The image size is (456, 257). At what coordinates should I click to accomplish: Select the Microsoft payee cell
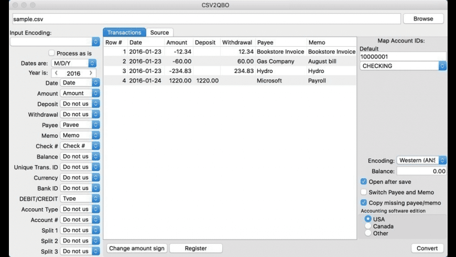[280, 81]
